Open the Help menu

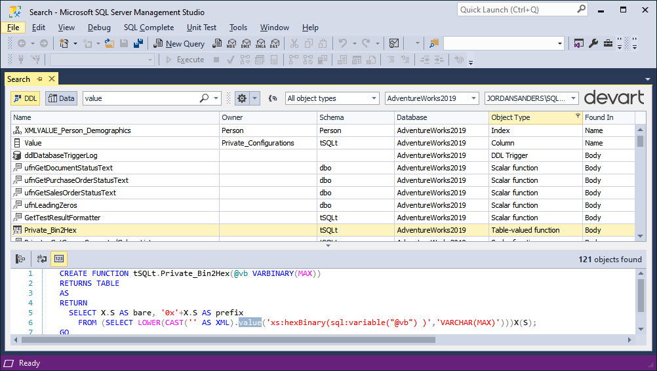(x=311, y=28)
